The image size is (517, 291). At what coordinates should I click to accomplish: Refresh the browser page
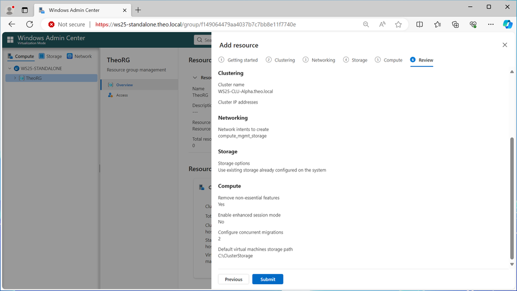29,24
